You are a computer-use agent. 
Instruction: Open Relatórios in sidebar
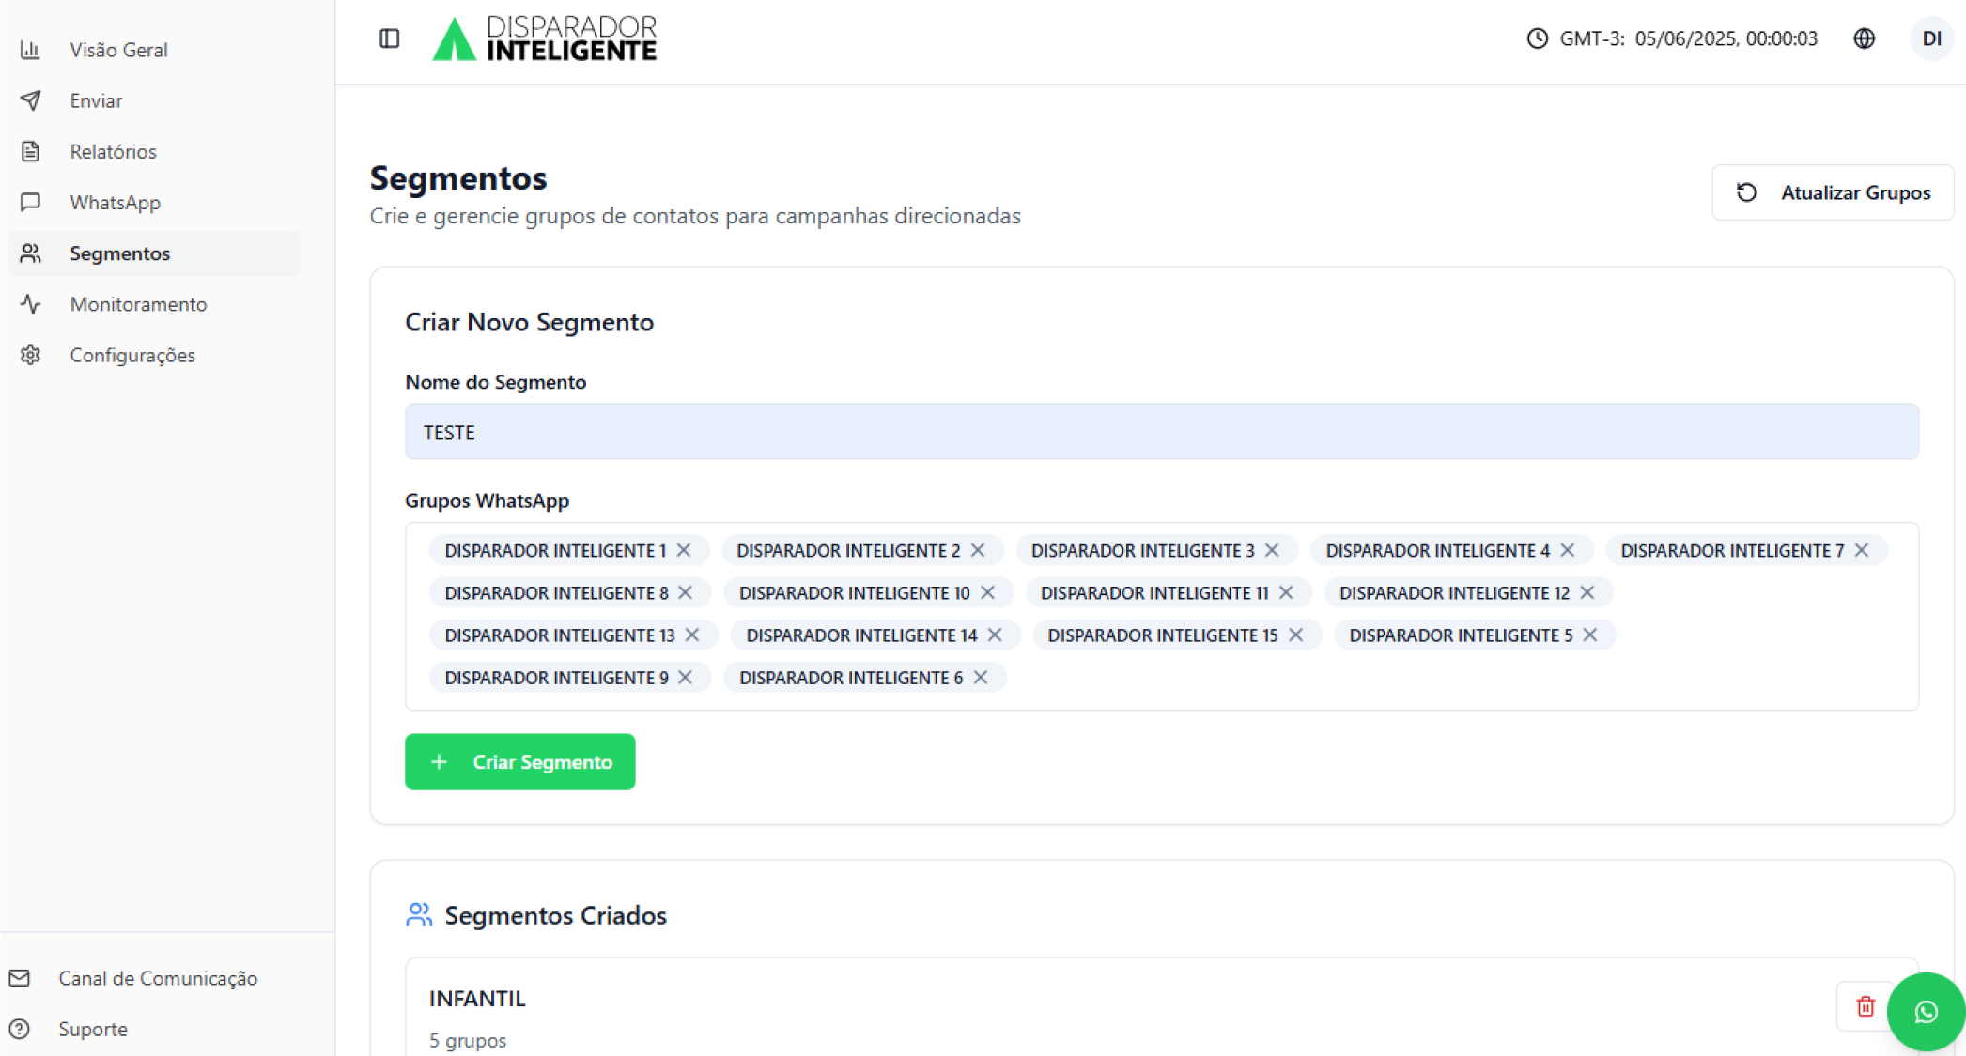pos(154,151)
